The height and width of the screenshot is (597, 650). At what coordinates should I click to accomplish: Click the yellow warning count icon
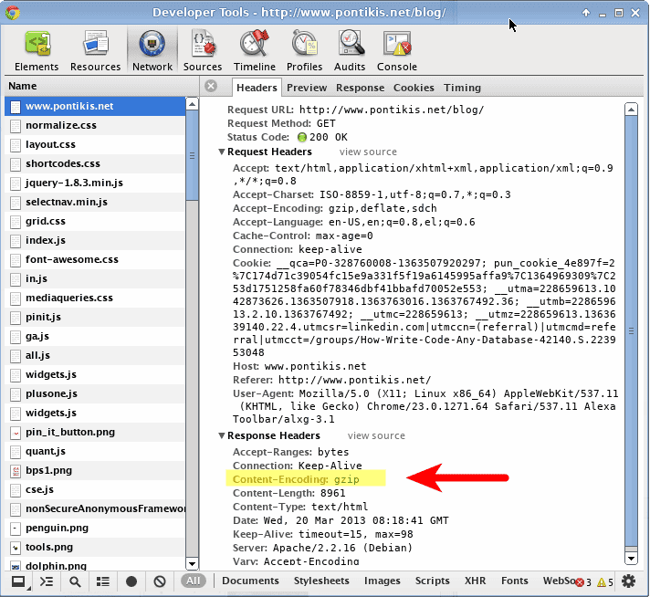tap(602, 582)
